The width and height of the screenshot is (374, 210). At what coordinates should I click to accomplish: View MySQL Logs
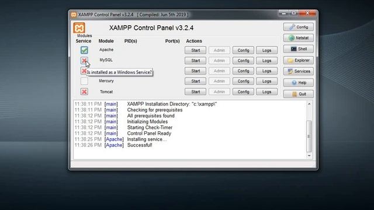266,61
